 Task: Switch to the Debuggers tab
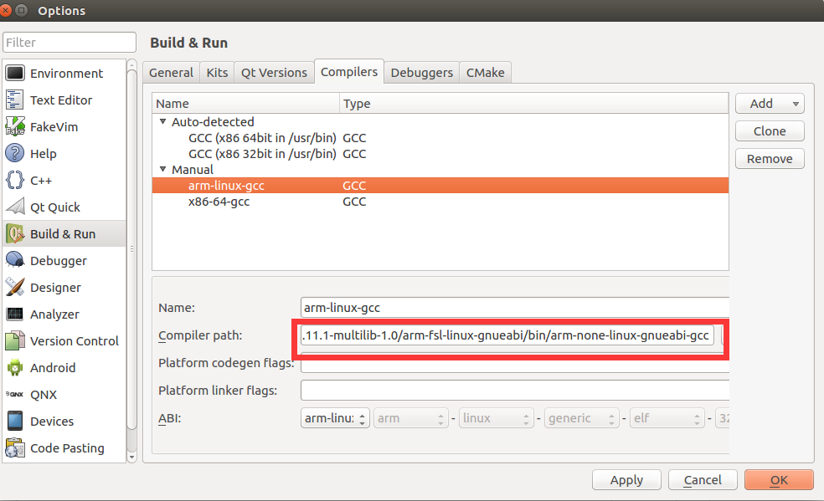point(421,73)
